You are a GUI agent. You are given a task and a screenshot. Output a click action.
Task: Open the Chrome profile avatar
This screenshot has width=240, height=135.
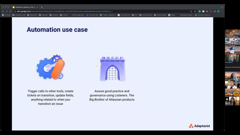[218, 11]
